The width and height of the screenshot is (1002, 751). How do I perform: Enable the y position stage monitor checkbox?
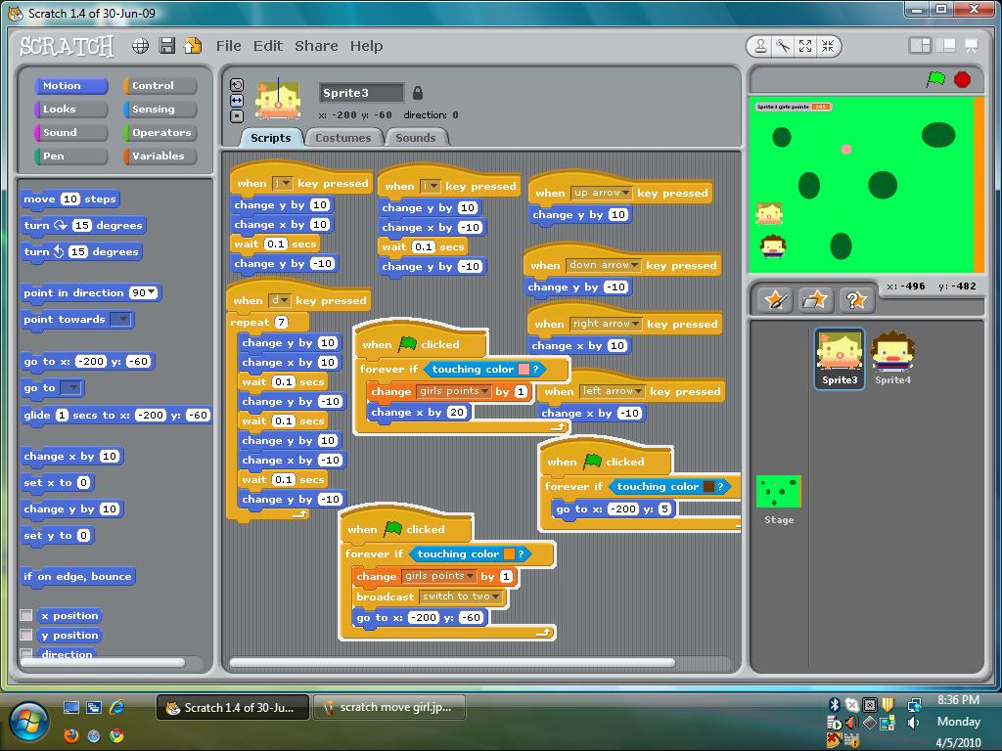(x=26, y=635)
